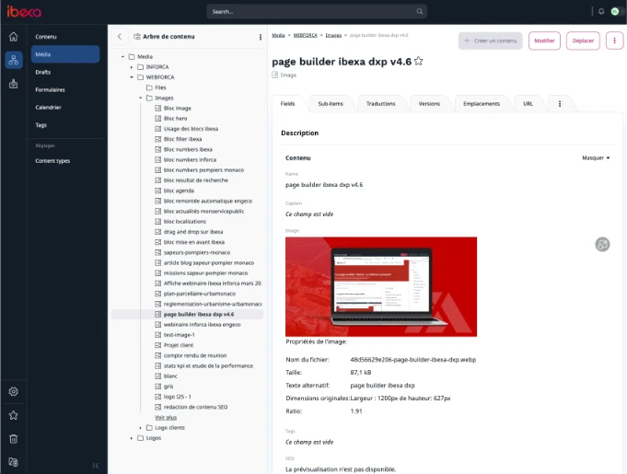Switch to the Versions tab
627x474 pixels.
[x=429, y=103]
